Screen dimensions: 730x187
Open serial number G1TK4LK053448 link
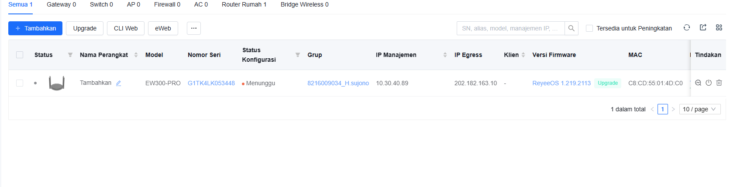pos(211,83)
